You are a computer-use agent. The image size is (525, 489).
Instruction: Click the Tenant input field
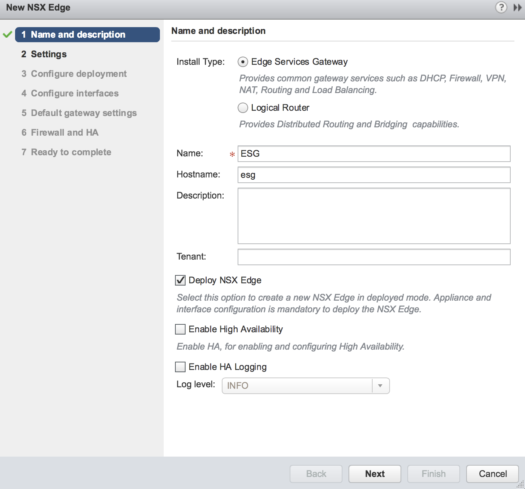coord(374,257)
